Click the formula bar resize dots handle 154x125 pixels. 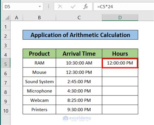click(x=48, y=6)
